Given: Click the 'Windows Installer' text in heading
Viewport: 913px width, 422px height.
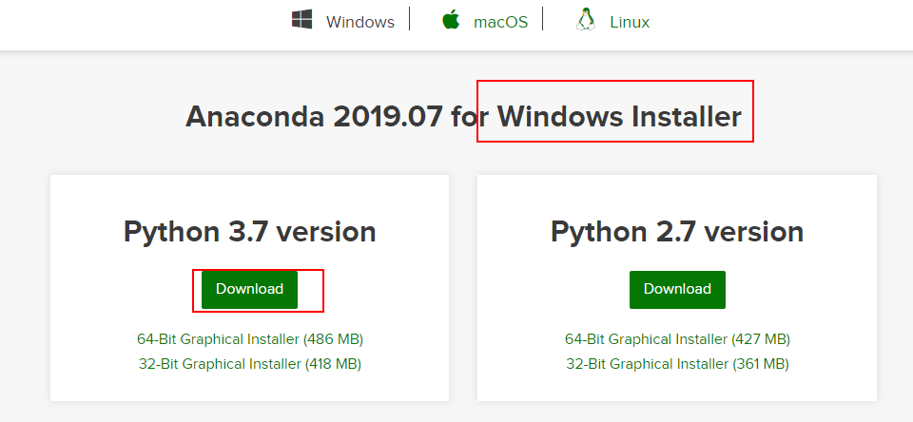Looking at the screenshot, I should pyautogui.click(x=619, y=117).
